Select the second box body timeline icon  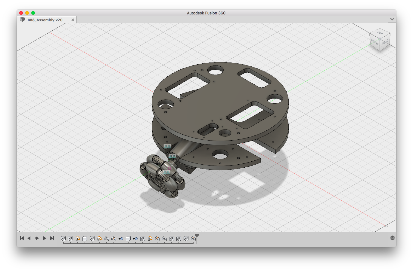[x=128, y=239]
